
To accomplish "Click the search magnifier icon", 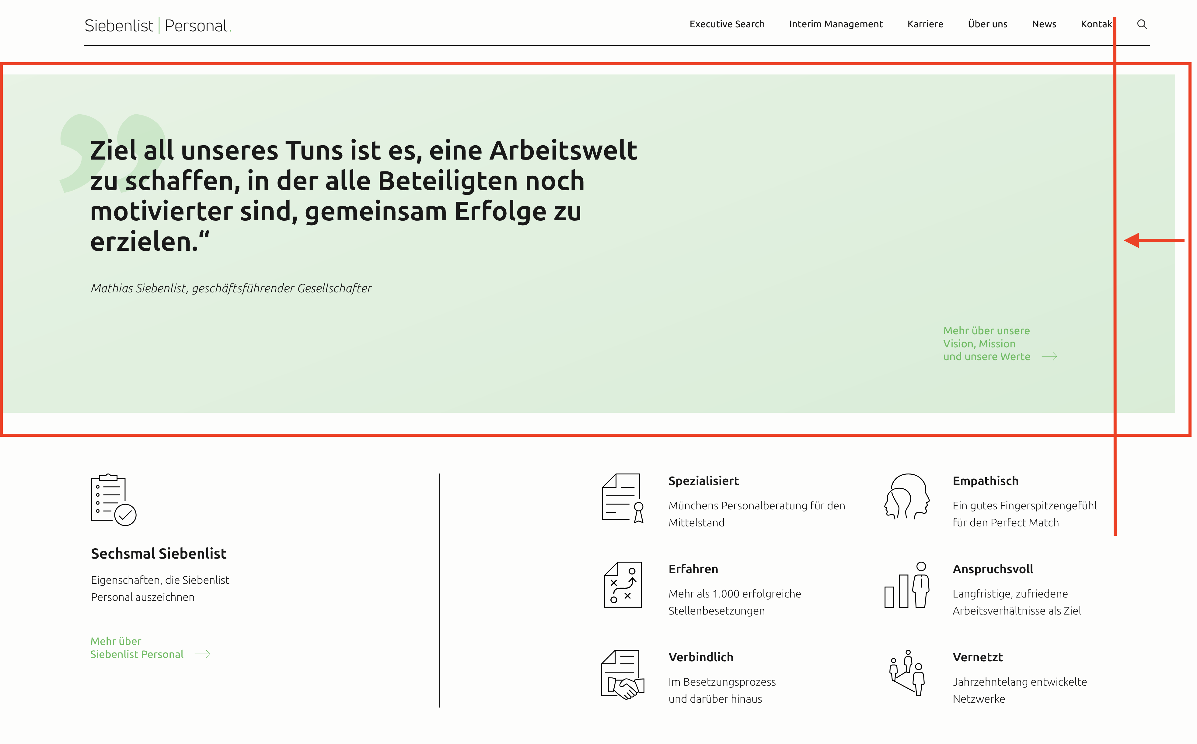I will click(1141, 24).
